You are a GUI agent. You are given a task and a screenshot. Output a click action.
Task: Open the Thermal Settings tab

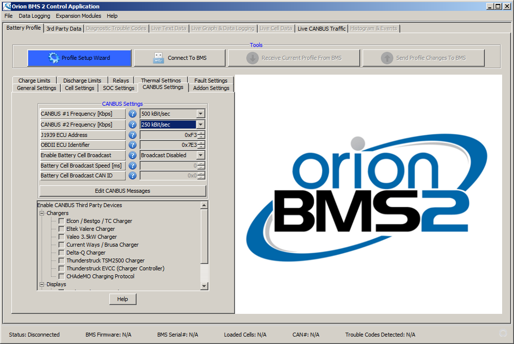tap(161, 80)
